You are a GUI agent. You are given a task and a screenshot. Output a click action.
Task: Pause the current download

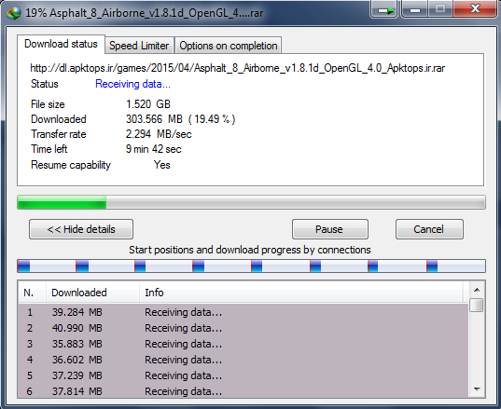point(329,229)
